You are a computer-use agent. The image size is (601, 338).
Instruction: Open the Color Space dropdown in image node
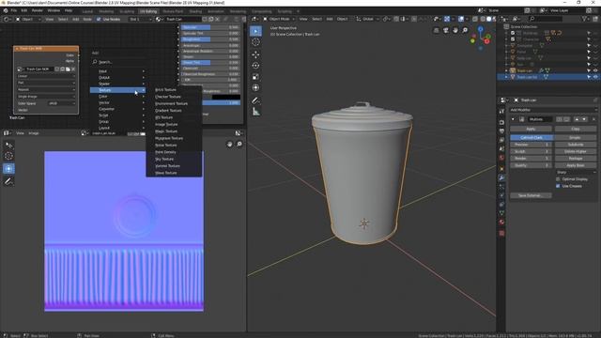[x=61, y=103]
